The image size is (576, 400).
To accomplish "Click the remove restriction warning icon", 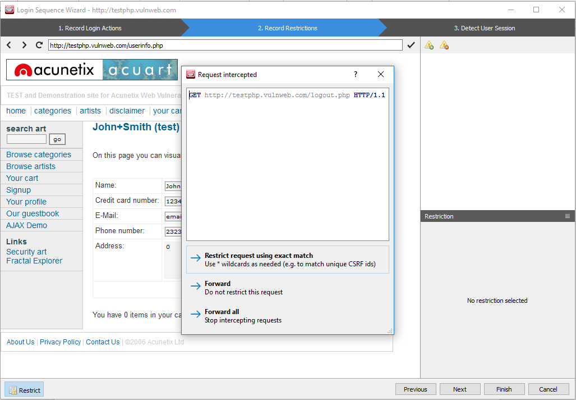I will pyautogui.click(x=444, y=45).
